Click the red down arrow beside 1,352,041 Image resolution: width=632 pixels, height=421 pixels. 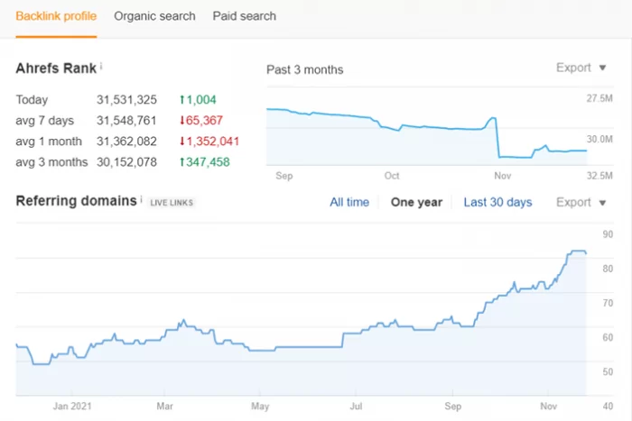(182, 142)
